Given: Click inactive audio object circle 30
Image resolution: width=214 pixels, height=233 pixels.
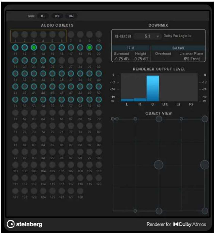Looking at the screenshot, I should click(x=99, y=61).
